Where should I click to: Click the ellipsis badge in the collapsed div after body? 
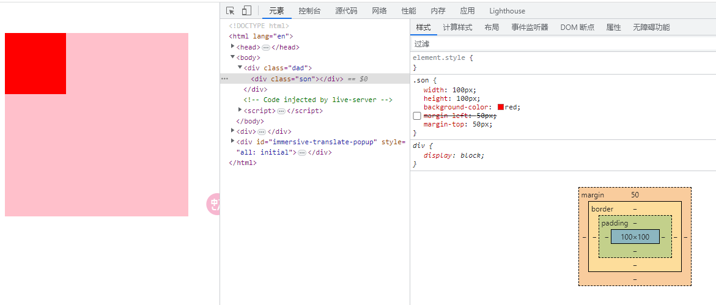click(261, 132)
